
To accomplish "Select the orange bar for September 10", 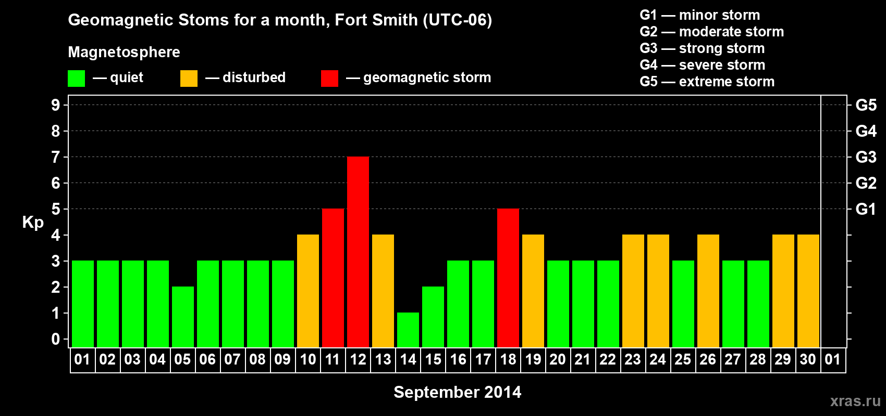I will point(308,291).
